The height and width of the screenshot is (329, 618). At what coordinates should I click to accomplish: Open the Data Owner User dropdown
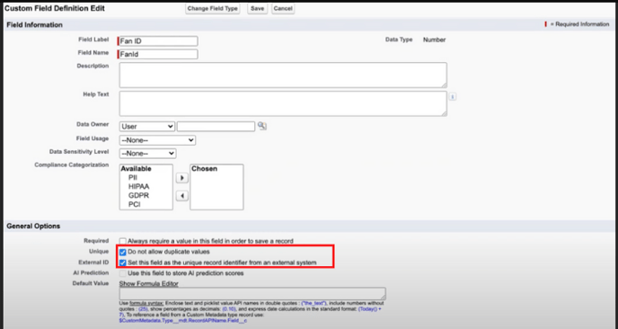tap(147, 127)
